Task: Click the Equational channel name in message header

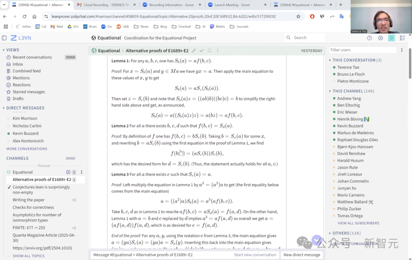Action: coord(109,51)
